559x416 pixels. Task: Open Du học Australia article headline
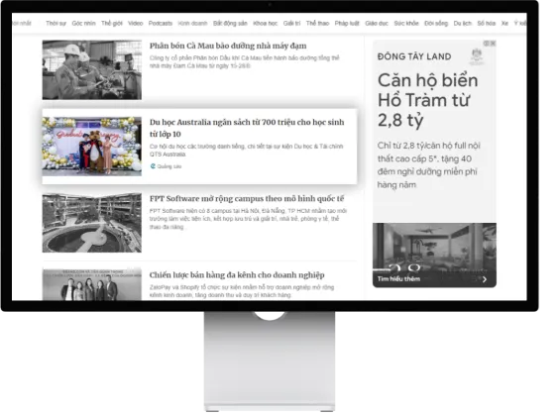coord(247,128)
